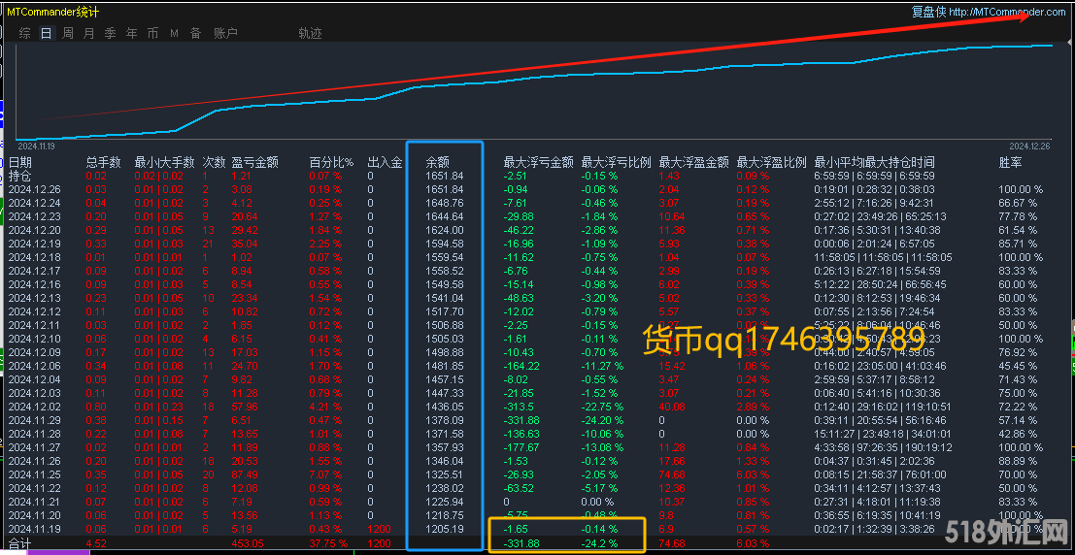Click the 持仓 positions row label

19,176
